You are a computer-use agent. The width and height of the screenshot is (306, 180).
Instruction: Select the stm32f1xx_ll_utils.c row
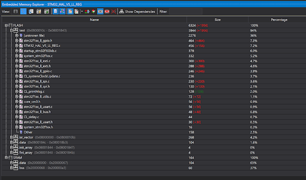tap(154, 97)
